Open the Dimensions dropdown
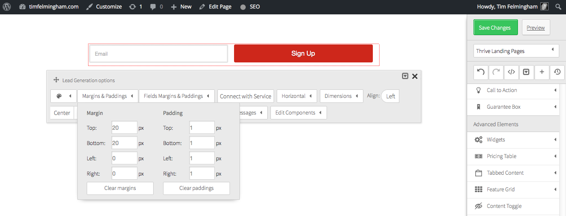The image size is (566, 216). [x=341, y=96]
